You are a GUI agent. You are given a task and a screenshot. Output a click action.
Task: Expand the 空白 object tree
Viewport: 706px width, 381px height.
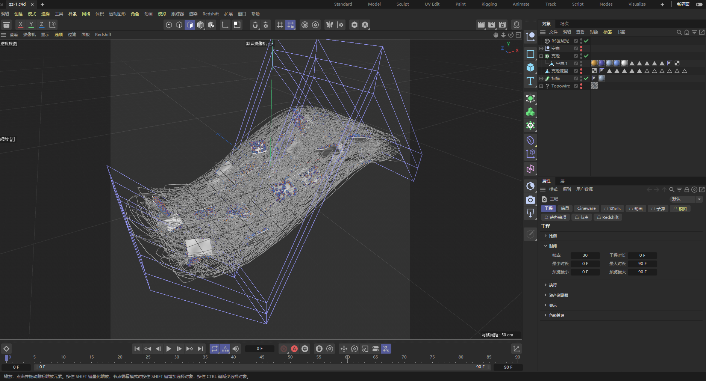pyautogui.click(x=541, y=48)
